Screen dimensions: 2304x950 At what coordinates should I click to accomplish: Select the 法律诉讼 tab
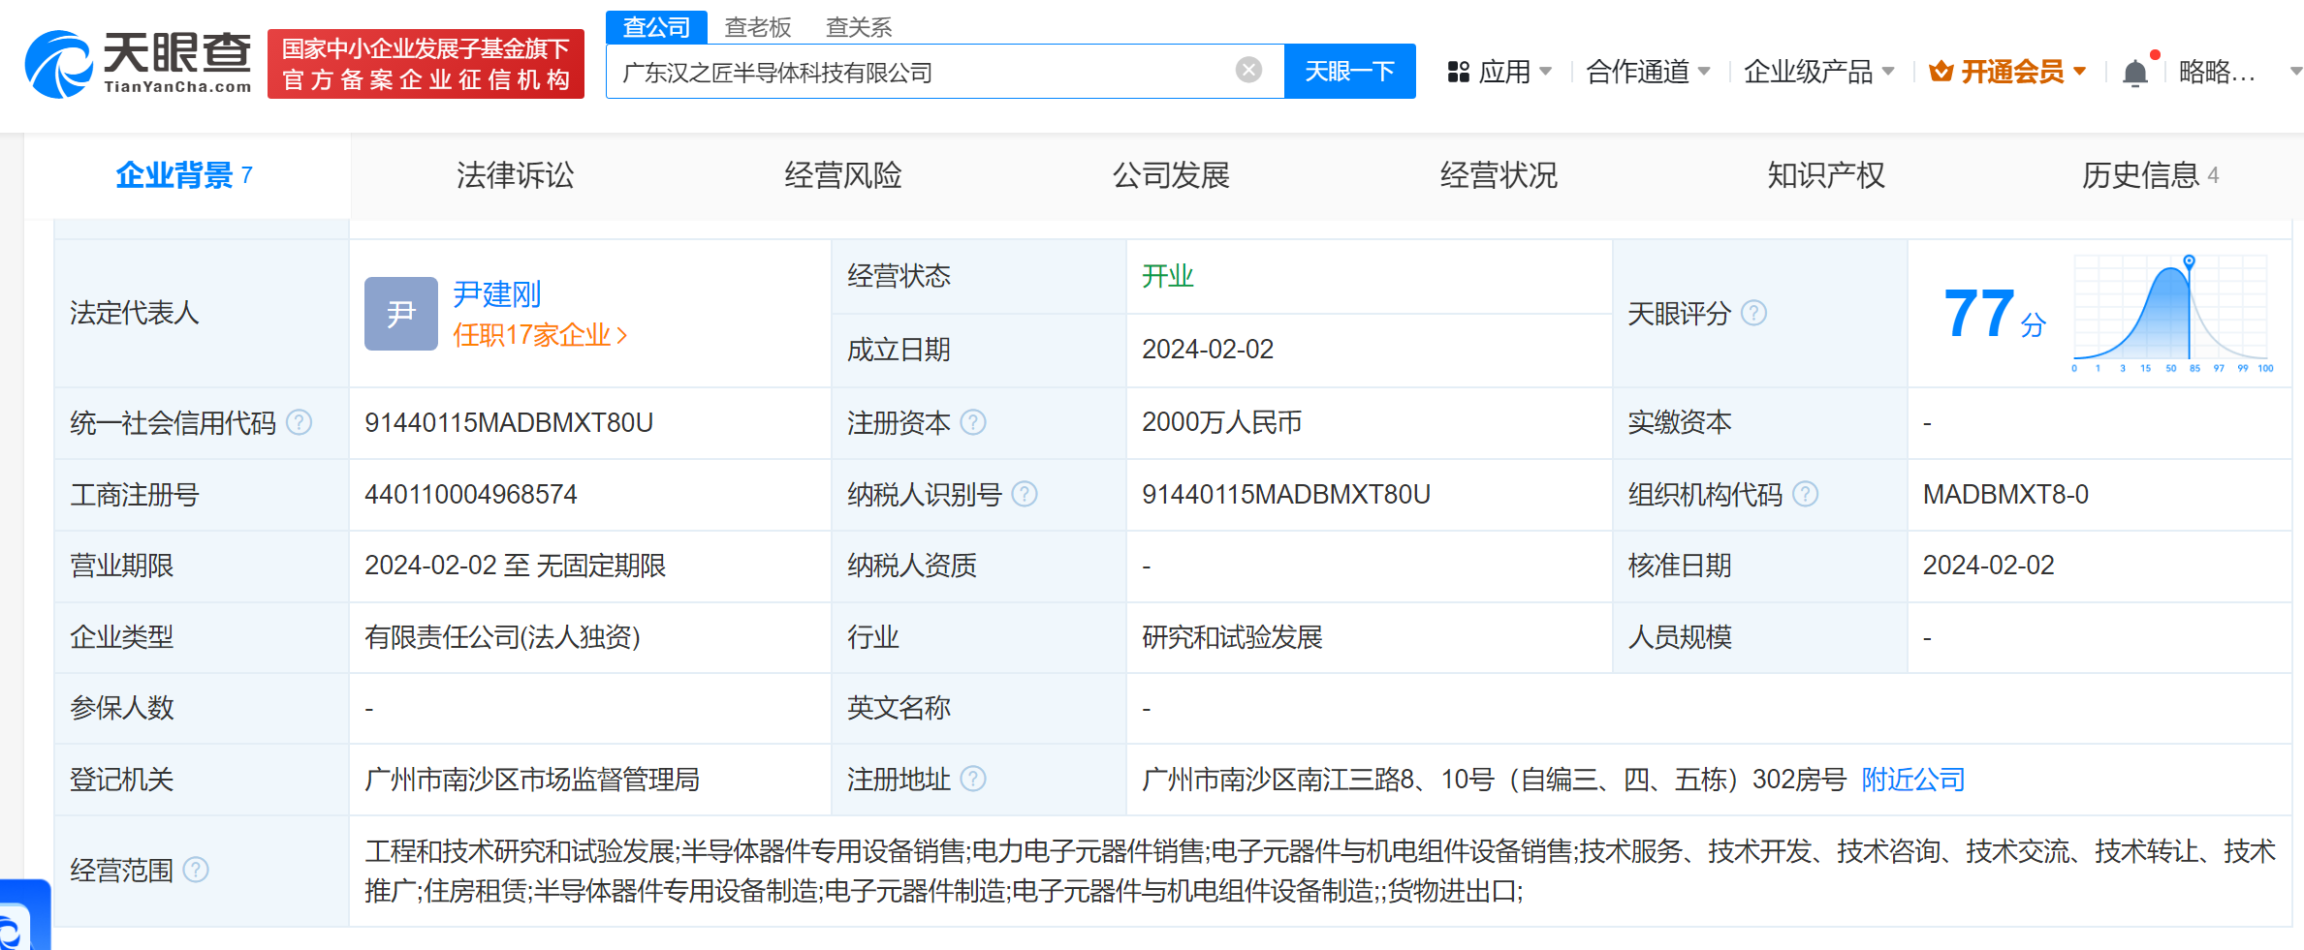coord(515,175)
